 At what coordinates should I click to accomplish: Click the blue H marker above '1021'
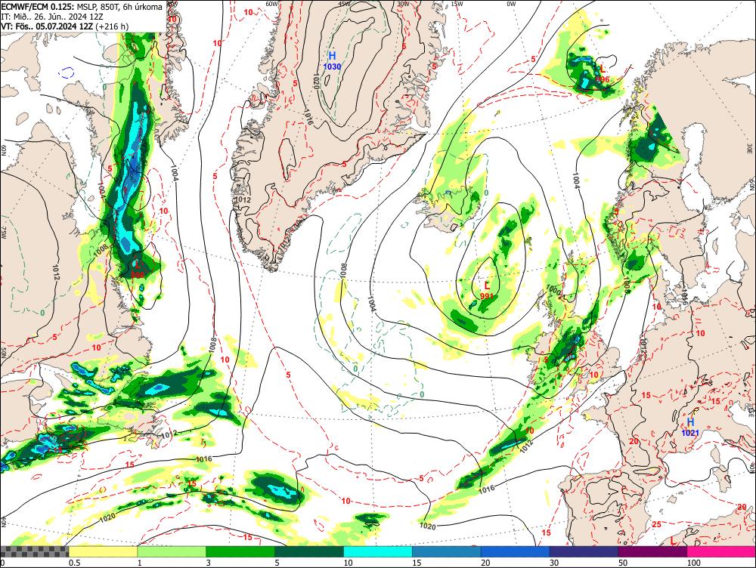pos(691,422)
